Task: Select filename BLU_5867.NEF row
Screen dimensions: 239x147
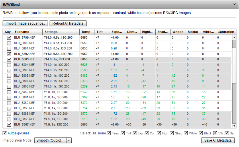Action: (x=25, y=125)
